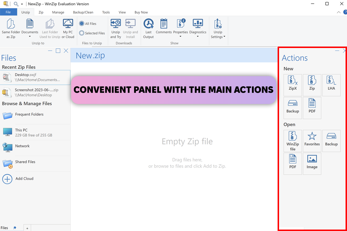Viewport: 347px width, 231px height.
Task: Click the search magnifier in title bar
Action: [16, 4]
